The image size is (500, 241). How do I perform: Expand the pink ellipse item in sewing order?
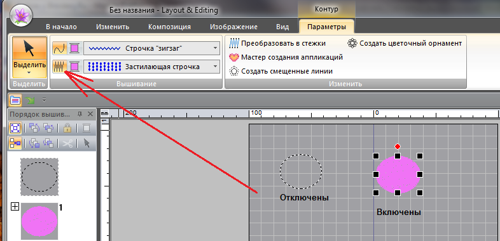point(15,207)
